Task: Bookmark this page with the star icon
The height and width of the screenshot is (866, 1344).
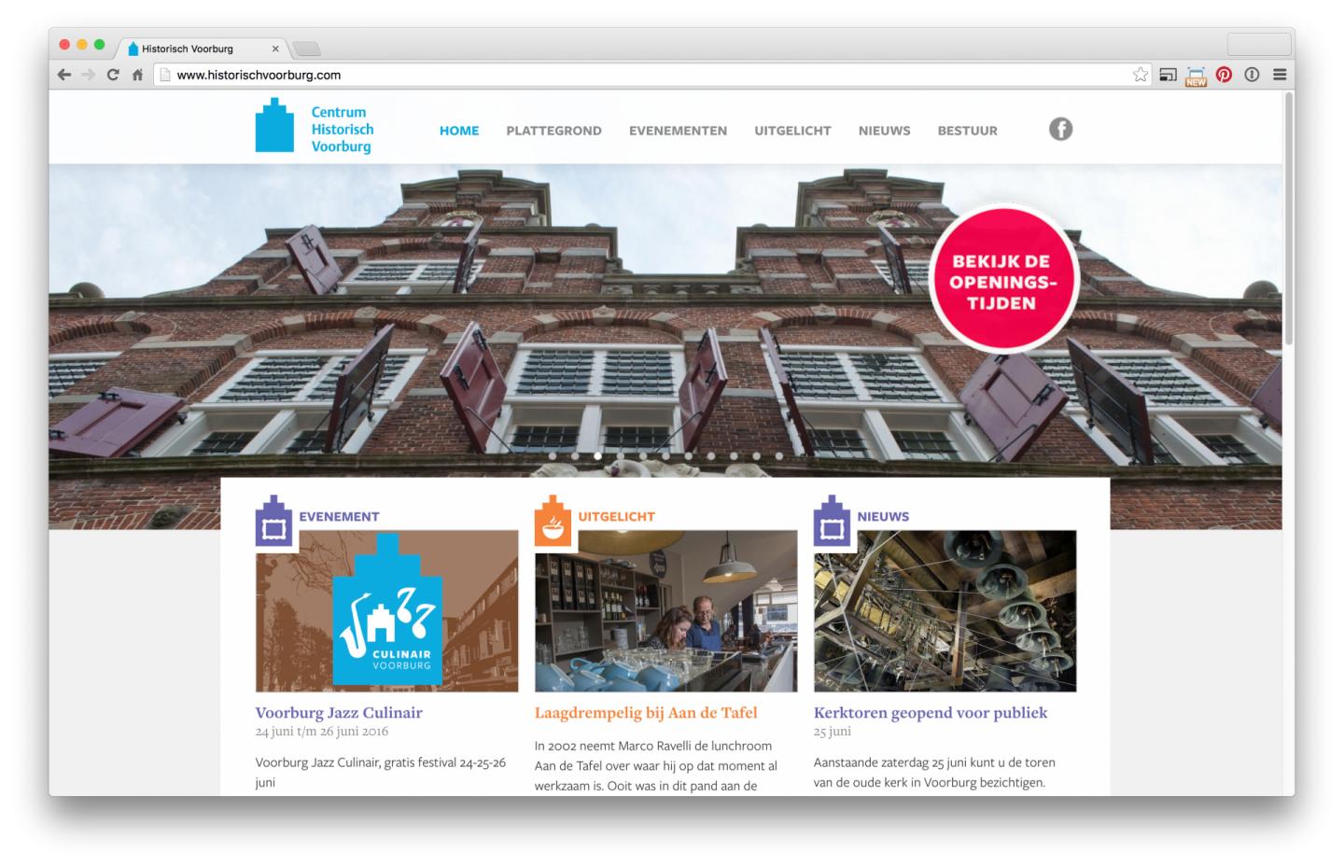Action: (x=1140, y=75)
